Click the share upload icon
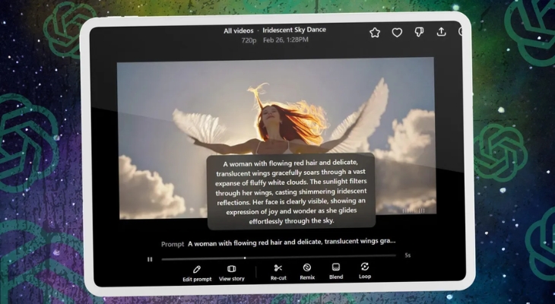Screen dimensions: 555x304 (441, 33)
